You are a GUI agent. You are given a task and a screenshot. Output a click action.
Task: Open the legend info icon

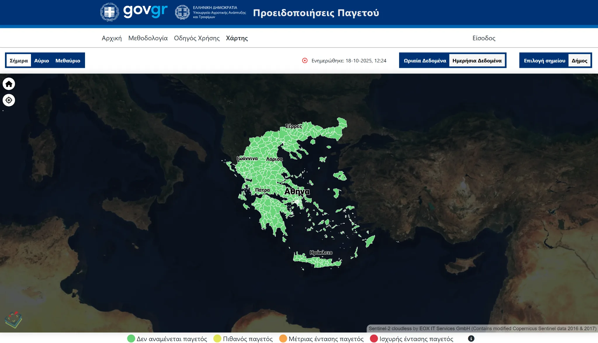(471, 339)
